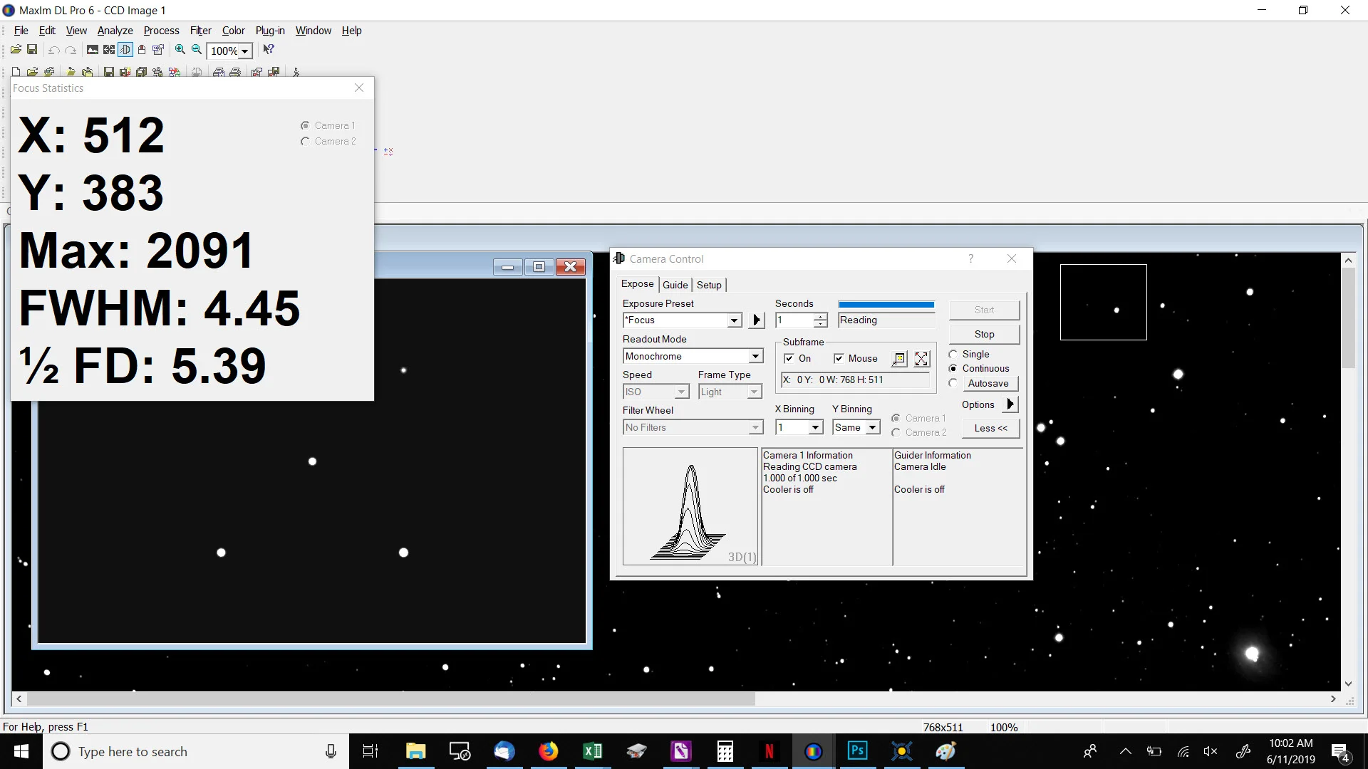Viewport: 1368px width, 769px height.
Task: Click the subframe auto-select star icon
Action: pos(899,359)
